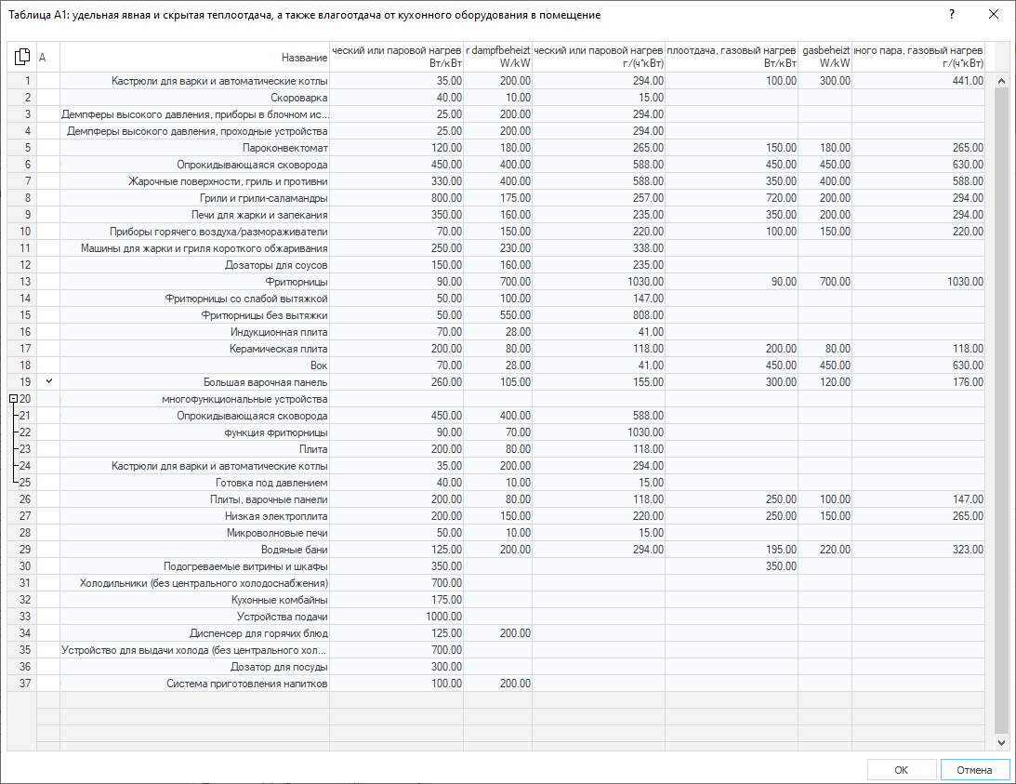The image size is (1016, 784).
Task: Click the 808.00 value in row 15
Action: 599,315
